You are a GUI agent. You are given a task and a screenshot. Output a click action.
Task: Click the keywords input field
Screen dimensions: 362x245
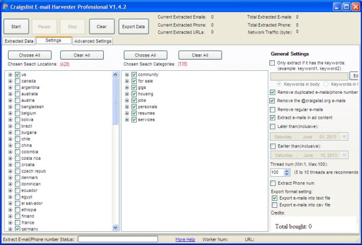click(x=309, y=76)
